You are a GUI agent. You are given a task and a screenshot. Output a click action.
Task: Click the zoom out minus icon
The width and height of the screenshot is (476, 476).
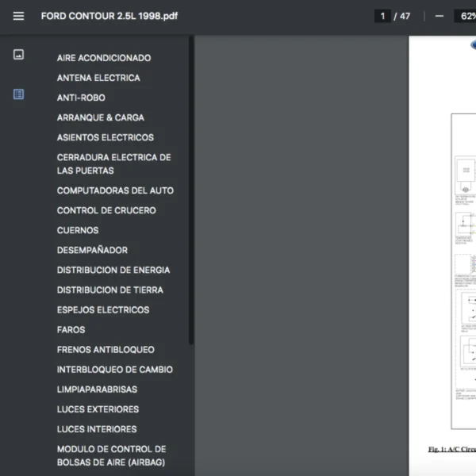pyautogui.click(x=439, y=16)
